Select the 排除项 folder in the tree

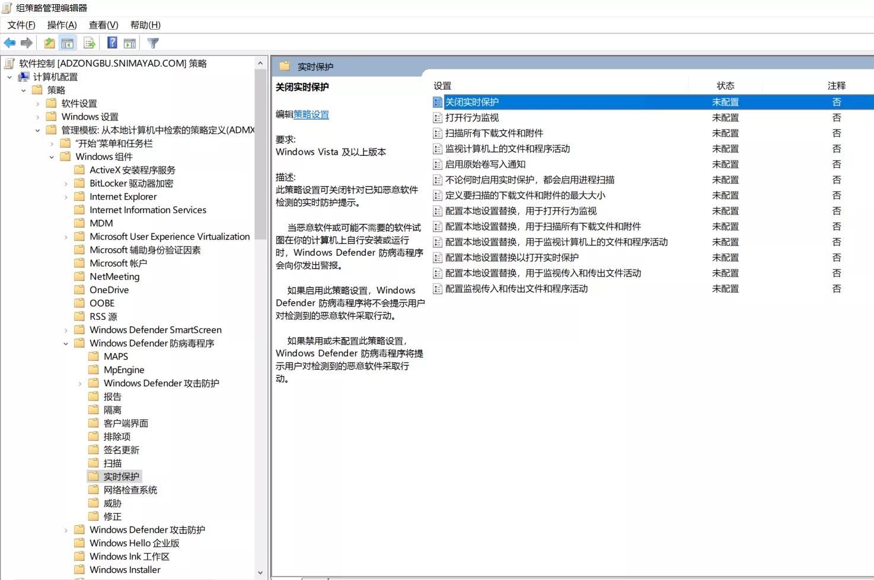pos(117,437)
